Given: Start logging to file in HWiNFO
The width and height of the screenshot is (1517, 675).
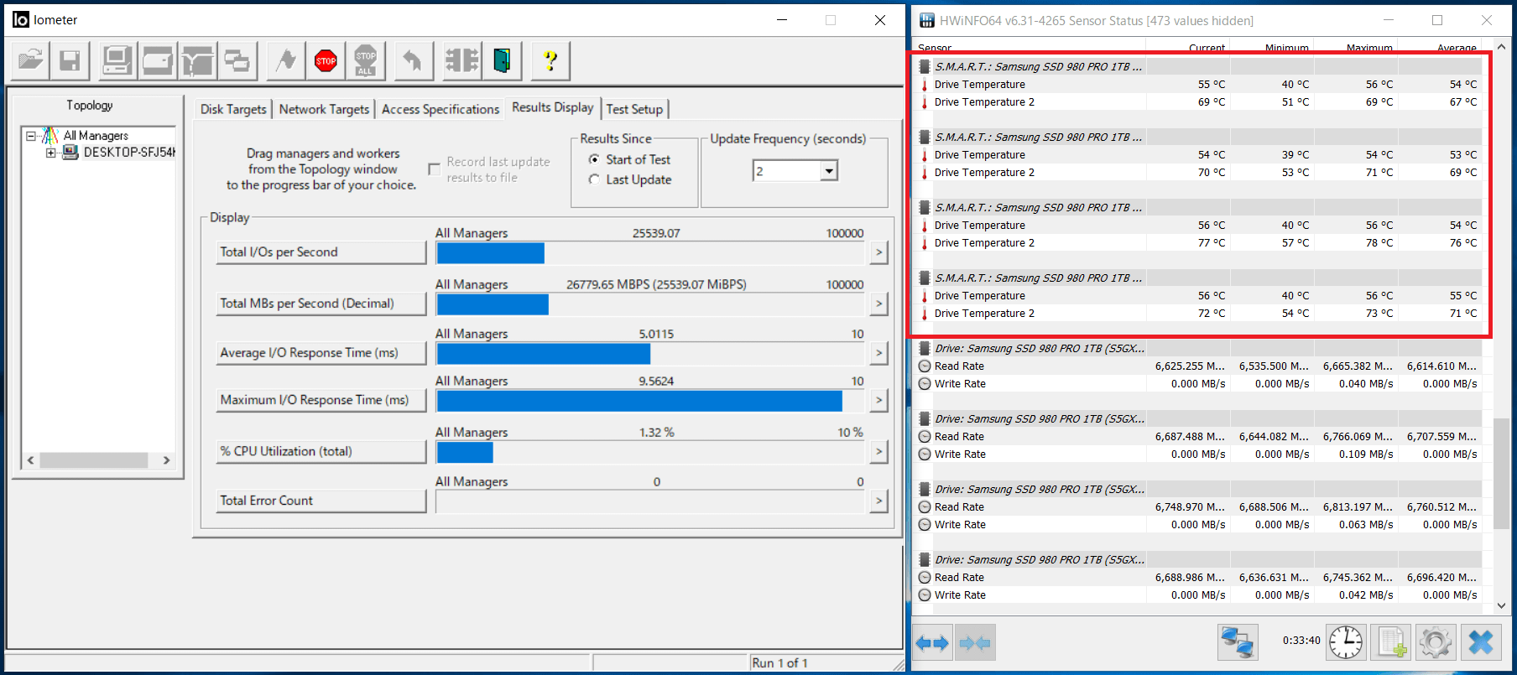Looking at the screenshot, I should [1391, 643].
